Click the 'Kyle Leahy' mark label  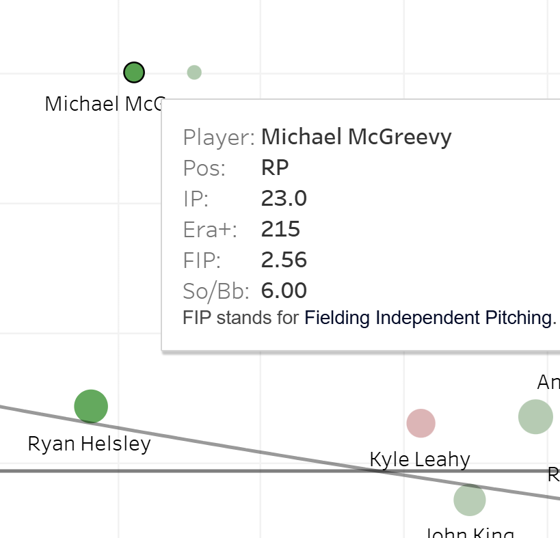[x=420, y=459]
